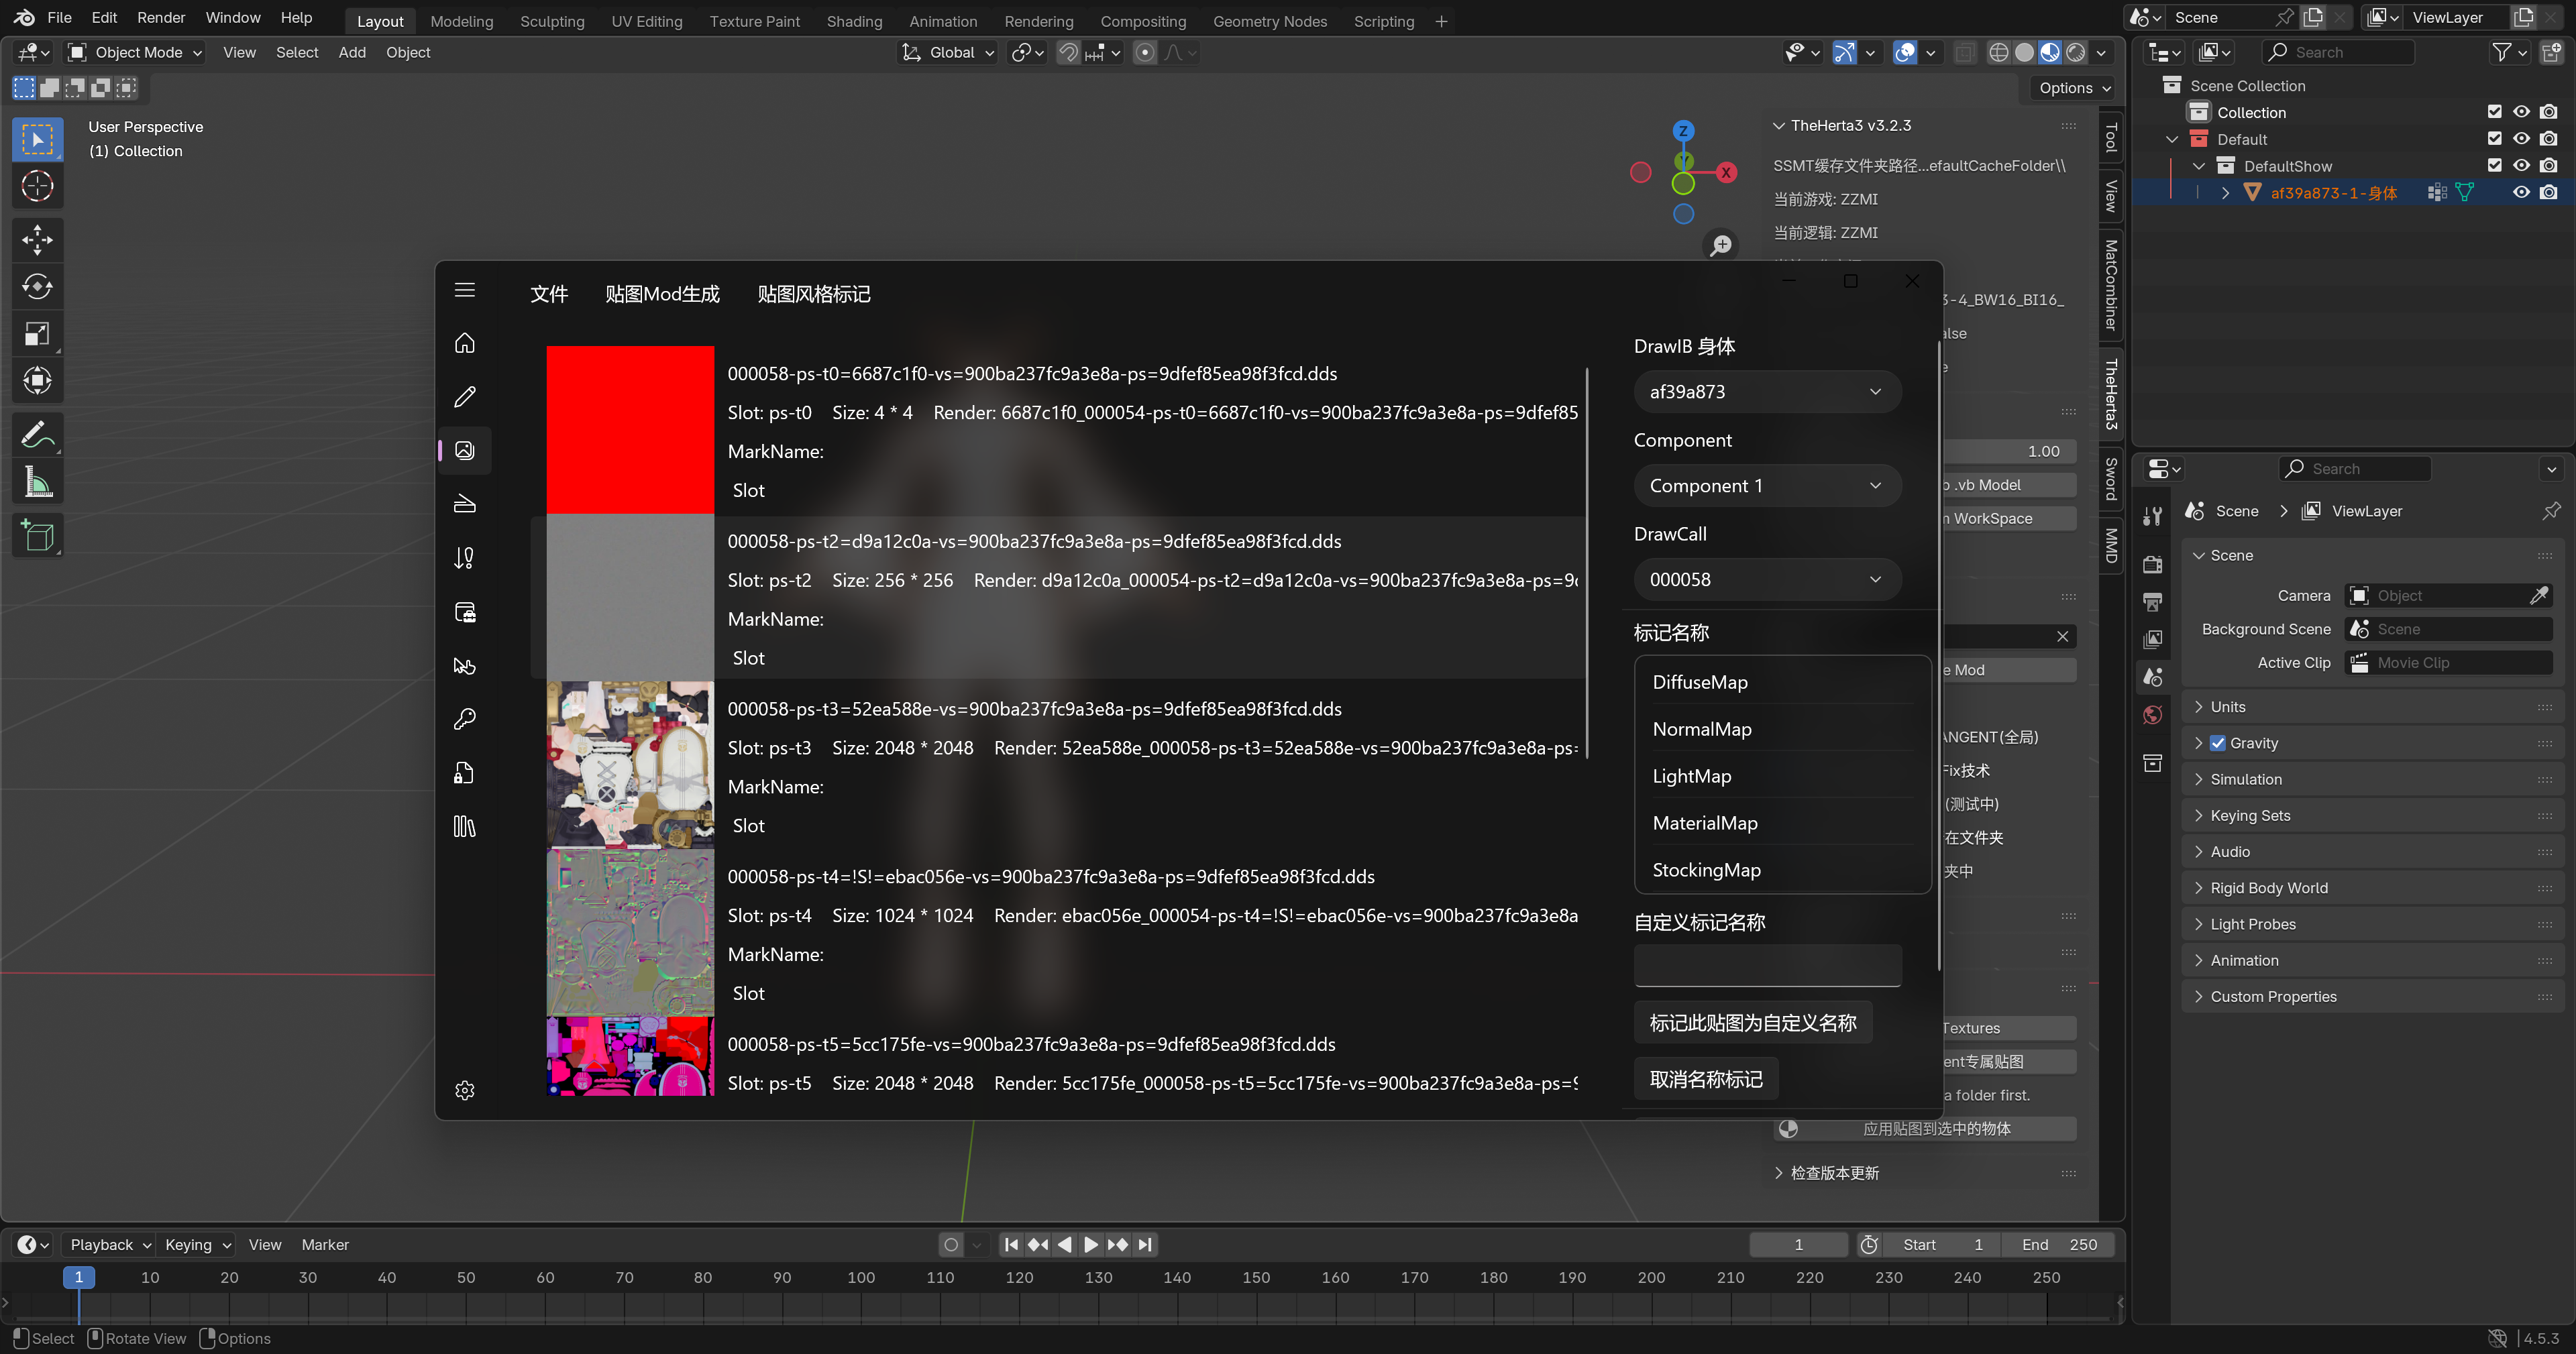Open the Component 1 dropdown
2576x1354 pixels.
click(x=1766, y=486)
